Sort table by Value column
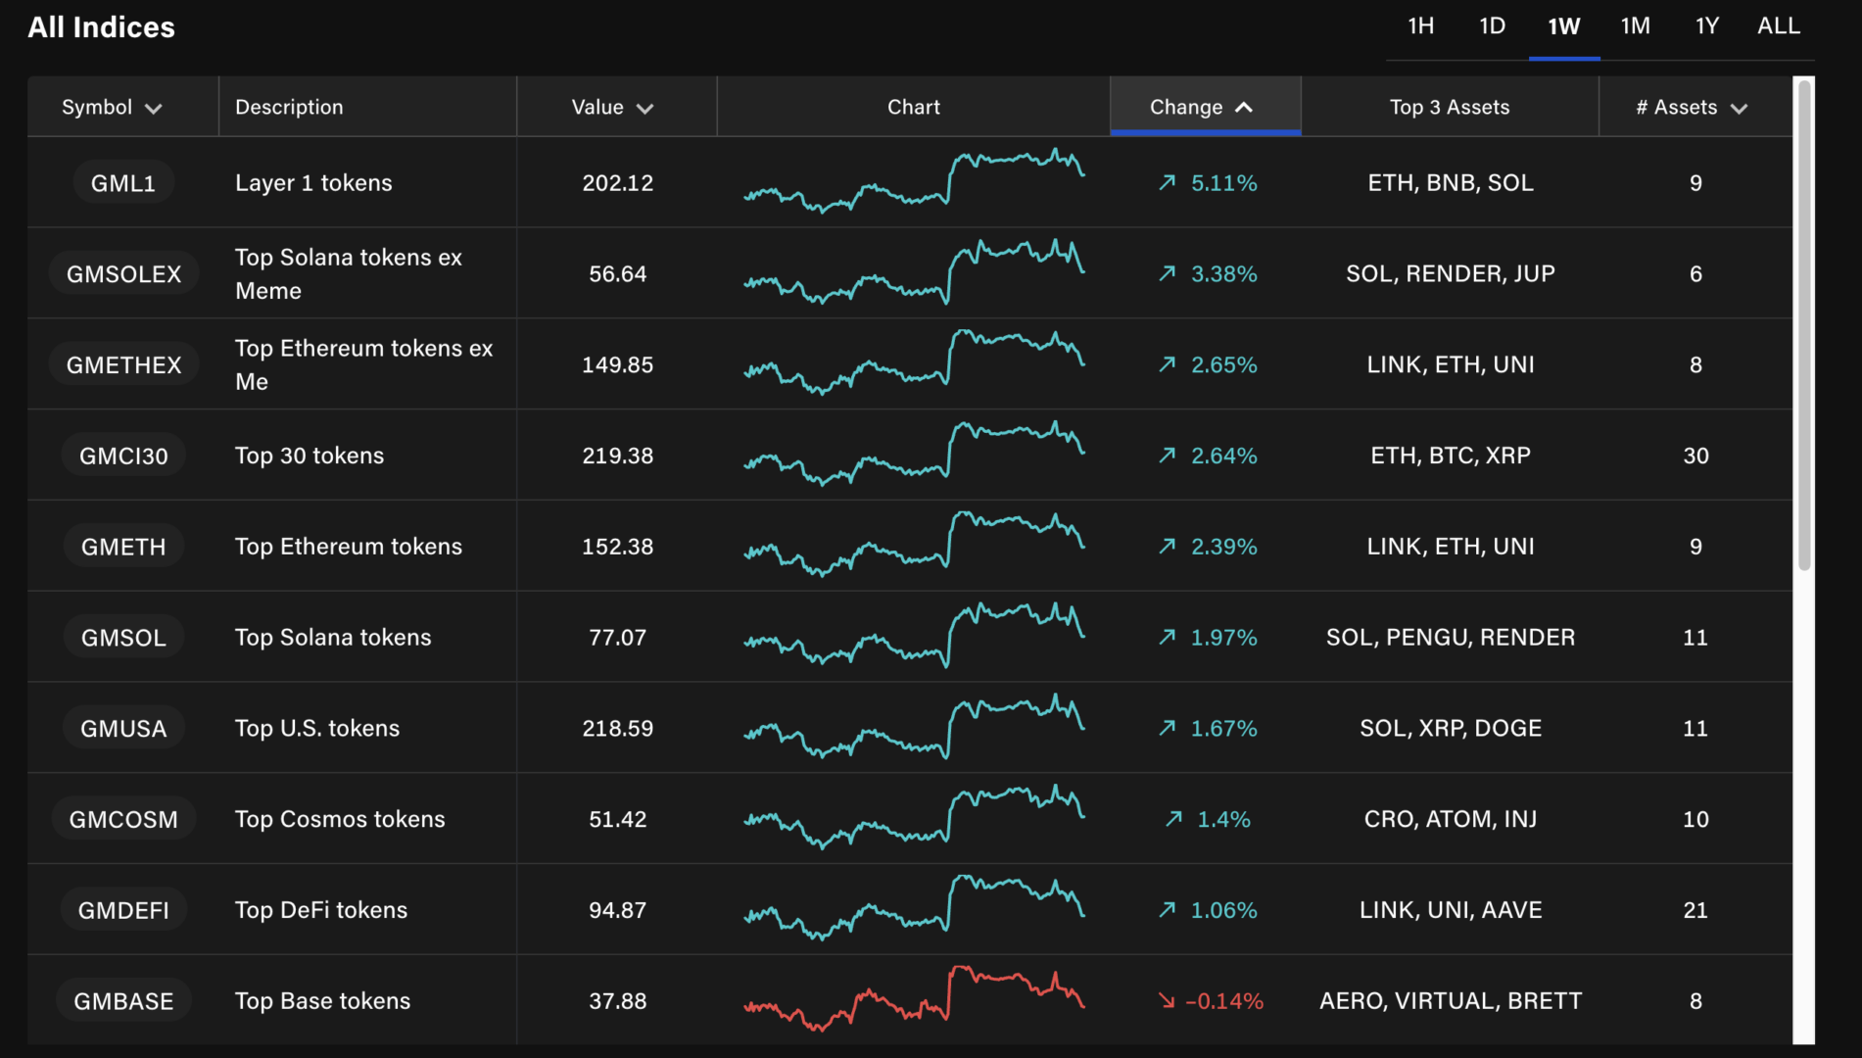Screen dimensions: 1862x1058 pos(612,107)
